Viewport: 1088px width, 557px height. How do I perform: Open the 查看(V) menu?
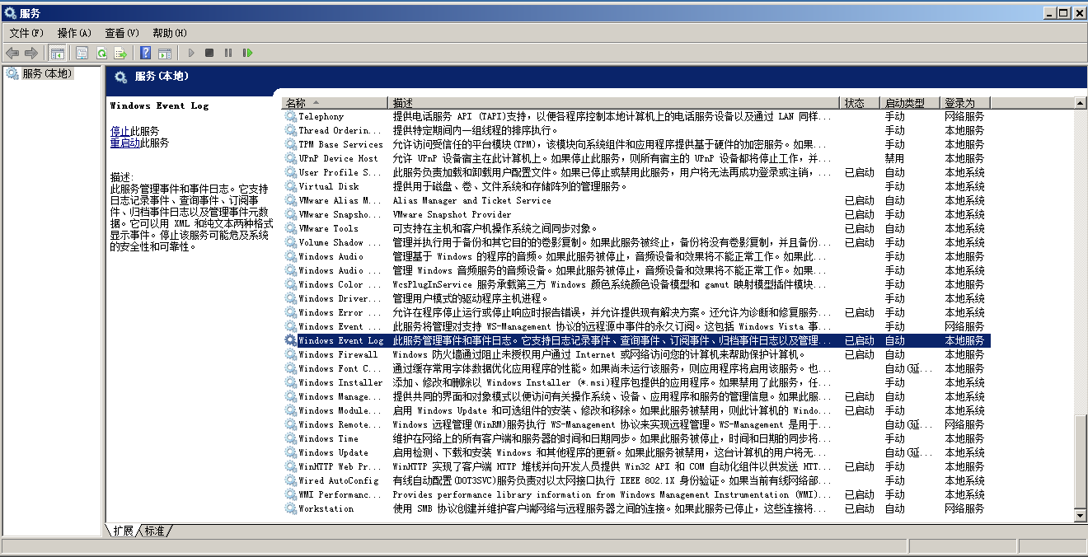(122, 33)
